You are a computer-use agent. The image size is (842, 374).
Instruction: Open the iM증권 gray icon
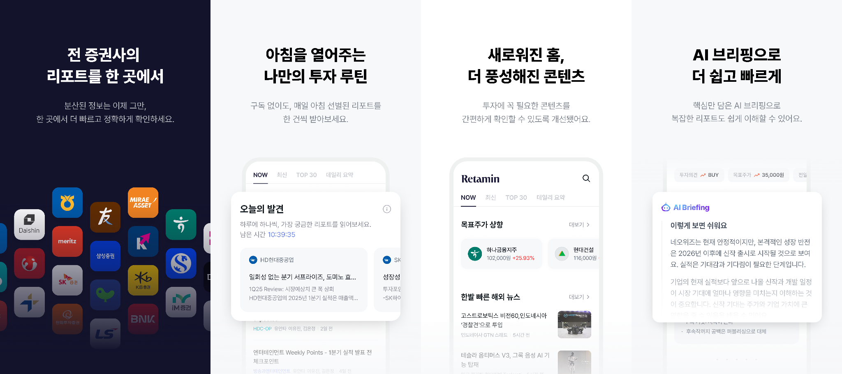[x=181, y=302]
